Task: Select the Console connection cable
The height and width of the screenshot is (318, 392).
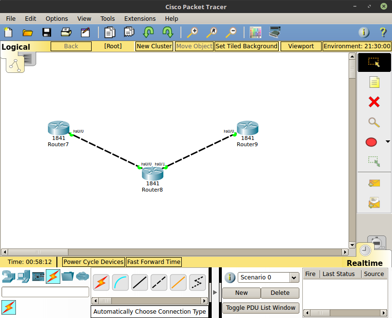Action: (x=120, y=282)
